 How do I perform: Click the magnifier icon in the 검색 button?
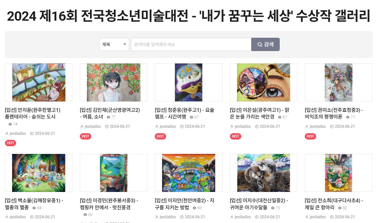260,44
